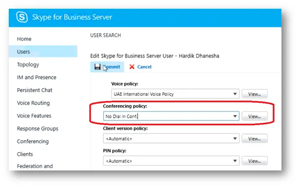299x188 pixels.
Task: Open IM and Presence settings
Action: point(36,77)
